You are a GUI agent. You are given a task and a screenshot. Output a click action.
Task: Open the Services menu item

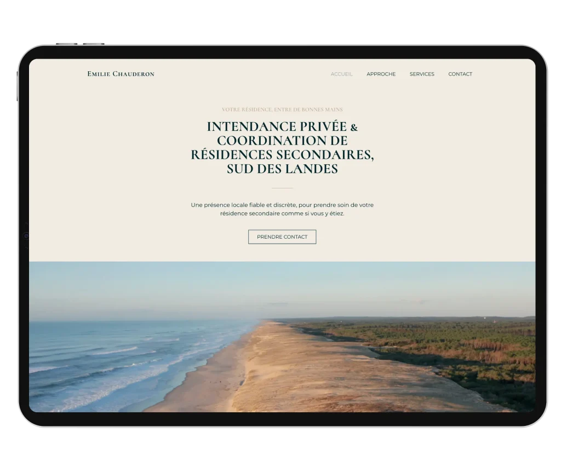pos(422,74)
